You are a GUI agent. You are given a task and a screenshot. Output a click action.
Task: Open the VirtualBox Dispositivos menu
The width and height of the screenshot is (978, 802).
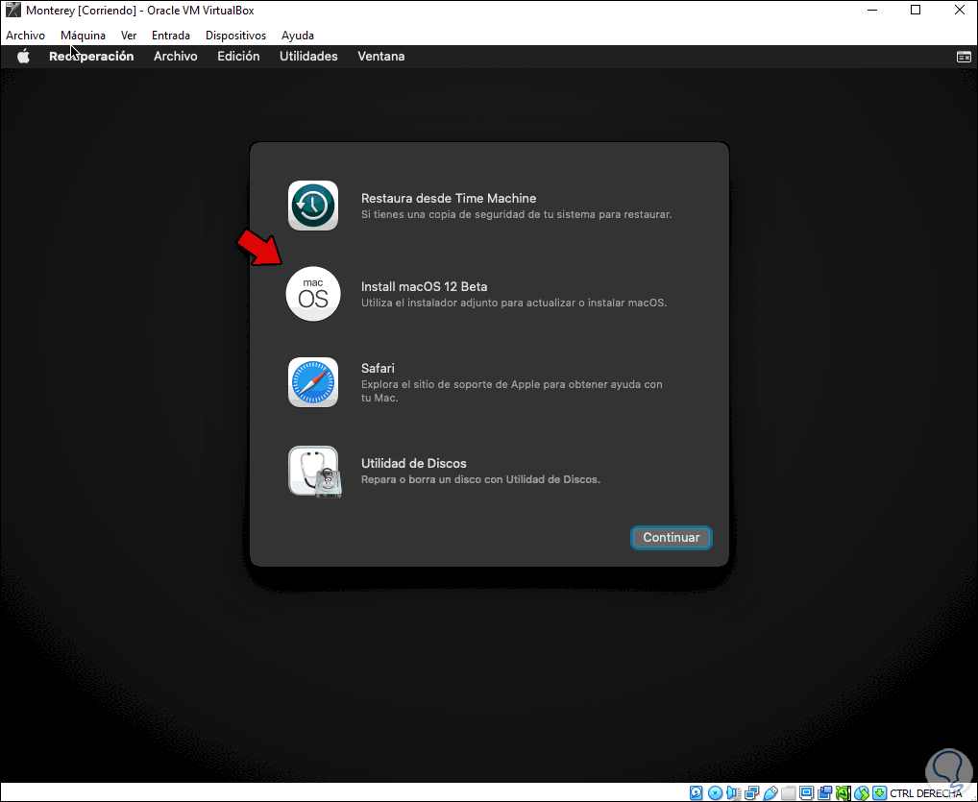point(235,36)
